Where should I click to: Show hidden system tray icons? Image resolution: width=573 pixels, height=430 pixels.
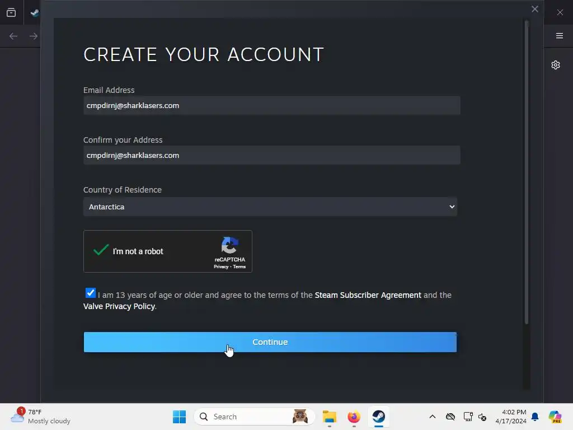[x=433, y=417]
